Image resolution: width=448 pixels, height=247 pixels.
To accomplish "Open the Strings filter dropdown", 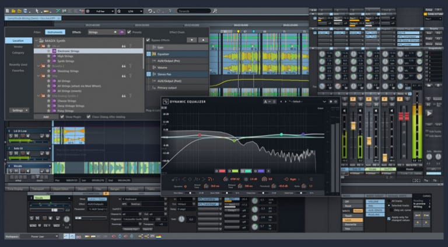I will (102, 32).
